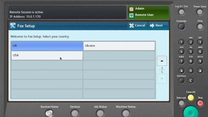Tap keypad digit 3 DEF
This screenshot has height=117, width=208.
[200, 42]
